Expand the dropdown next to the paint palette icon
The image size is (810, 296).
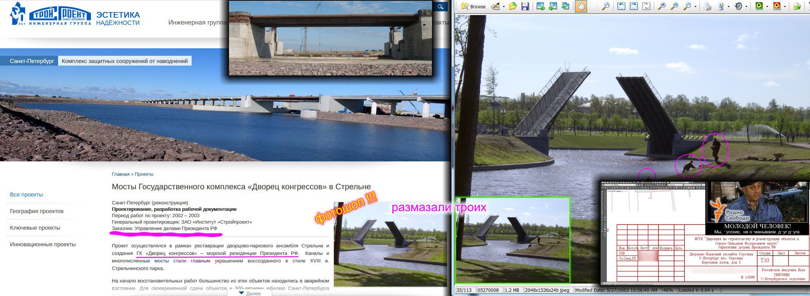pyautogui.click(x=503, y=7)
